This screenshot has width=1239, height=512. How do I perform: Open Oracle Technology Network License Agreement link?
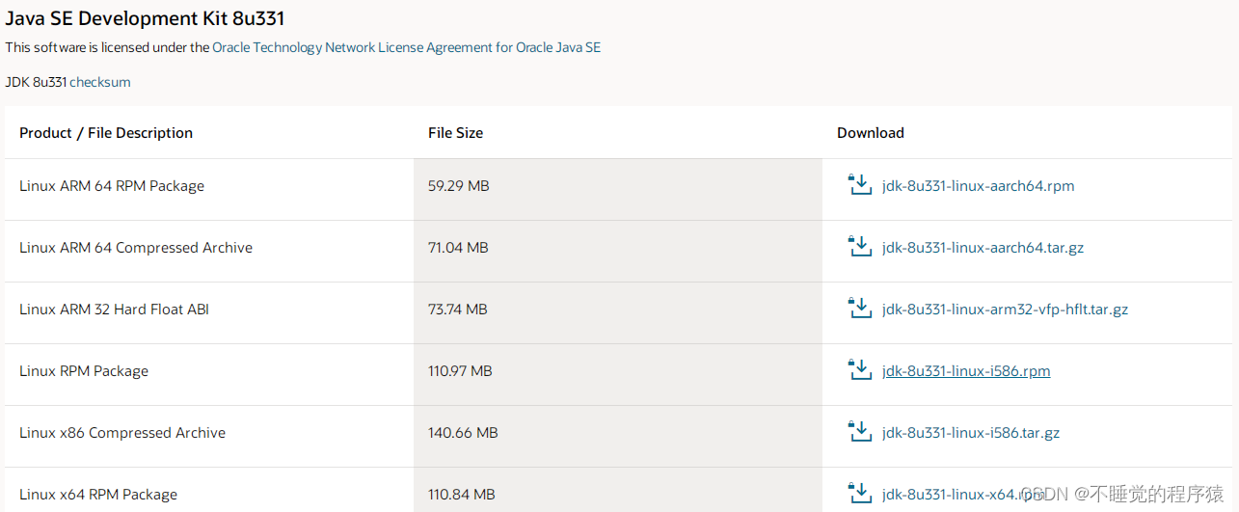406,47
